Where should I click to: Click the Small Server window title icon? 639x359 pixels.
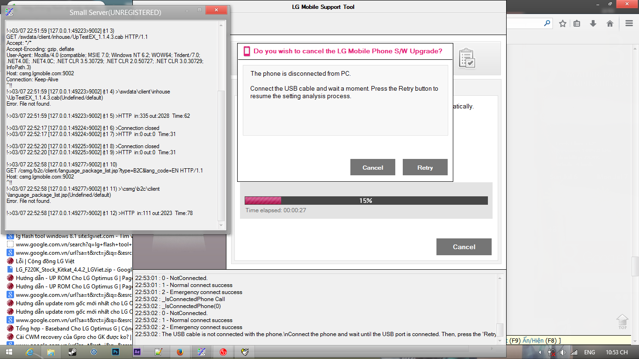(9, 12)
